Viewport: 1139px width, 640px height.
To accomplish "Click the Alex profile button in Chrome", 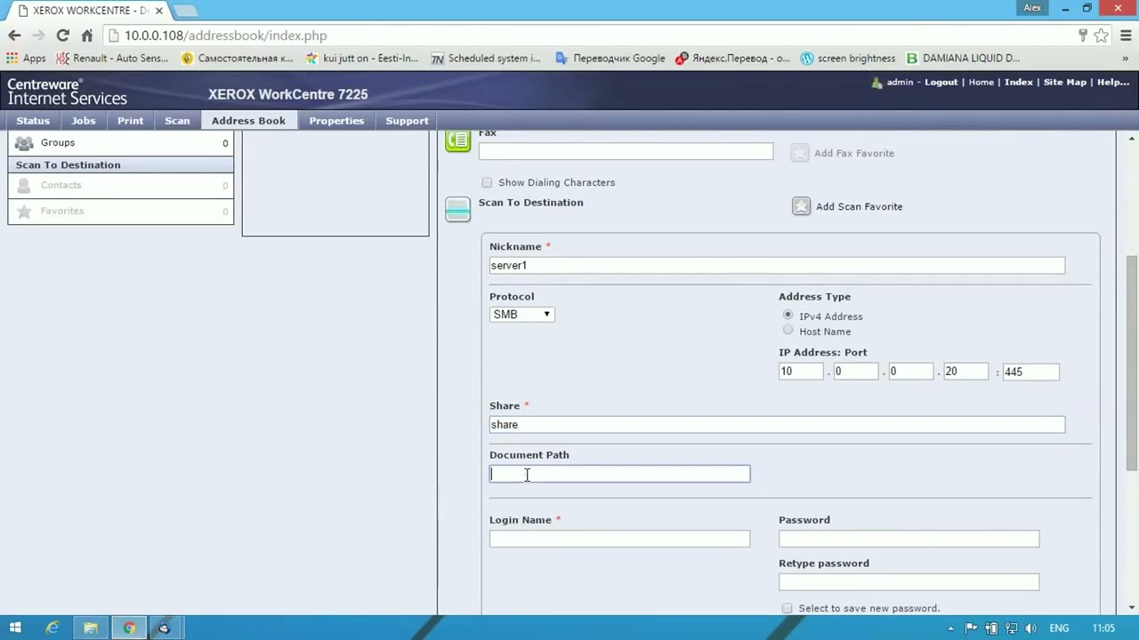I will coord(1032,7).
